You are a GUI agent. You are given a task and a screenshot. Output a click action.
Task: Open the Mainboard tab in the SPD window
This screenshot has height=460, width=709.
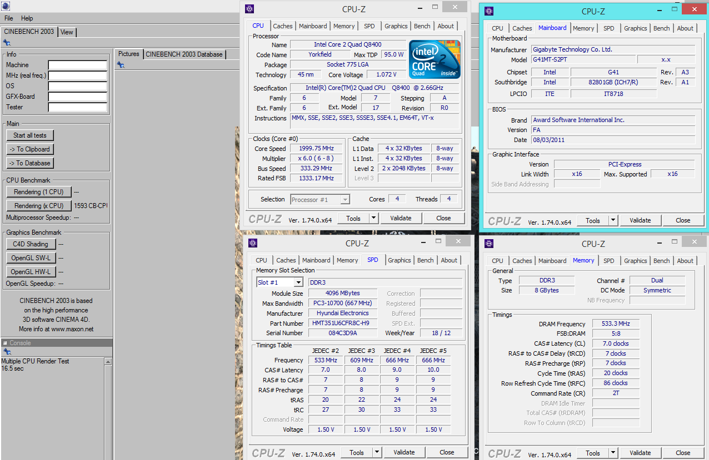click(x=316, y=260)
